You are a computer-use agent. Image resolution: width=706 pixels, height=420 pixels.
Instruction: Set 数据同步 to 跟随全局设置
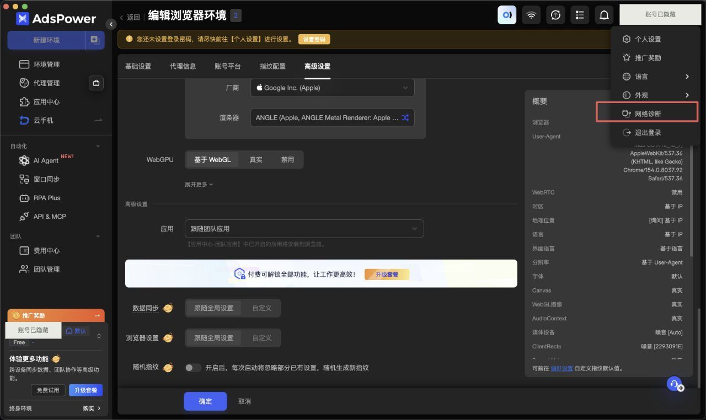[x=213, y=308]
